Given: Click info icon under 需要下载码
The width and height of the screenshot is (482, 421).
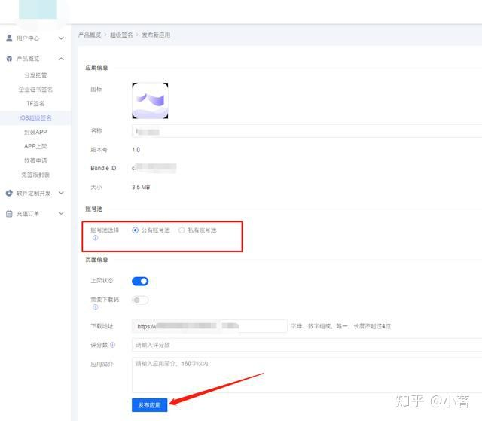Looking at the screenshot, I should click(x=96, y=307).
